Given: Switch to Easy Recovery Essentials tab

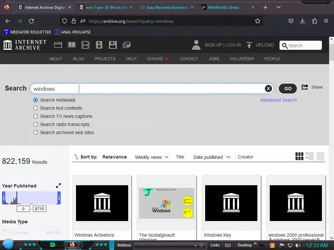Looking at the screenshot, I should (x=167, y=7).
